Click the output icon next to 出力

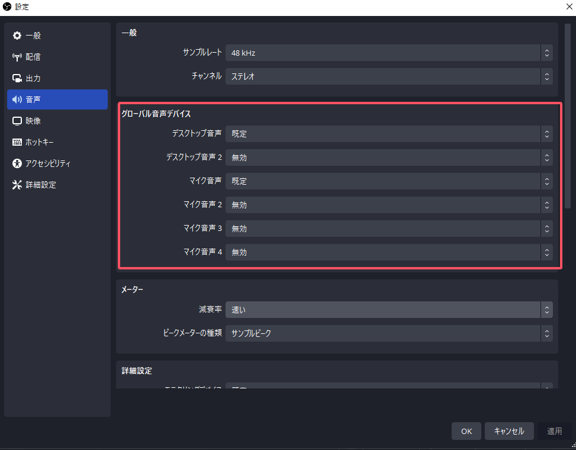(17, 78)
